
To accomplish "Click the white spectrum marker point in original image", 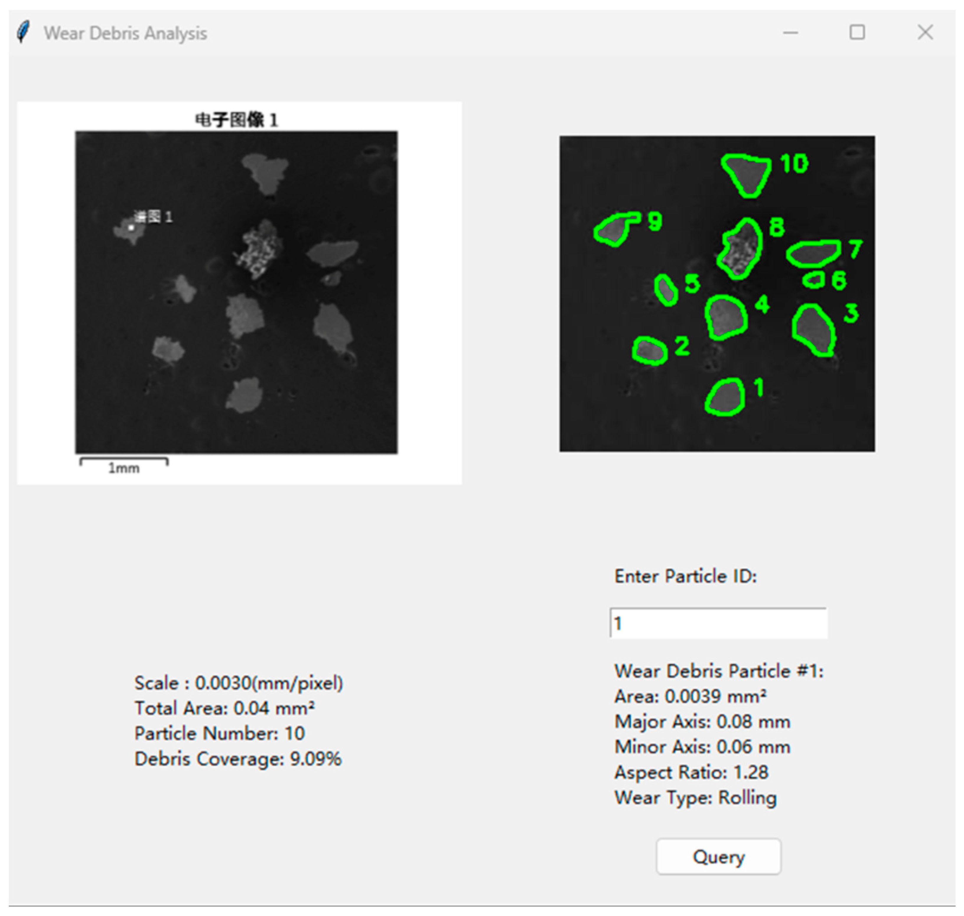I will (x=131, y=228).
